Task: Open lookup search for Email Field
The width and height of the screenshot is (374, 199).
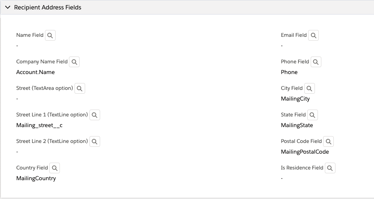Action: (x=313, y=36)
